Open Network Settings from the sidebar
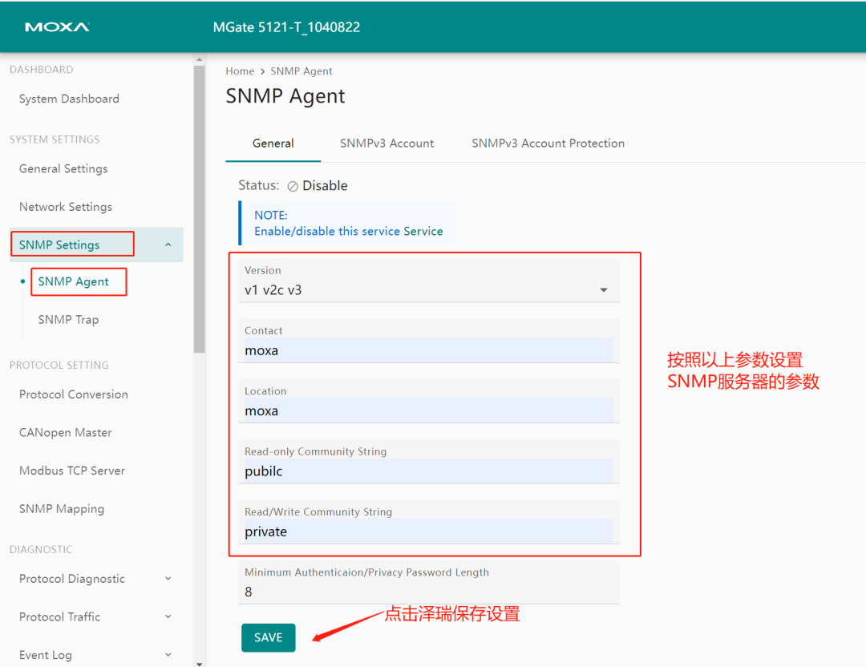Screen dimensions: 866x667 coord(66,206)
